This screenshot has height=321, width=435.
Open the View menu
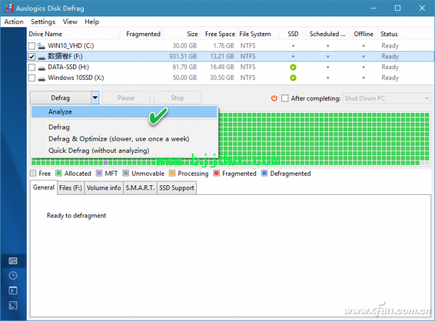point(70,22)
